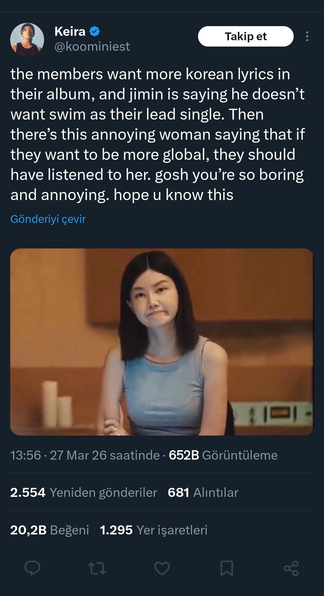Tap the reply speech bubble icon
324x596 pixels.
pos(32,568)
